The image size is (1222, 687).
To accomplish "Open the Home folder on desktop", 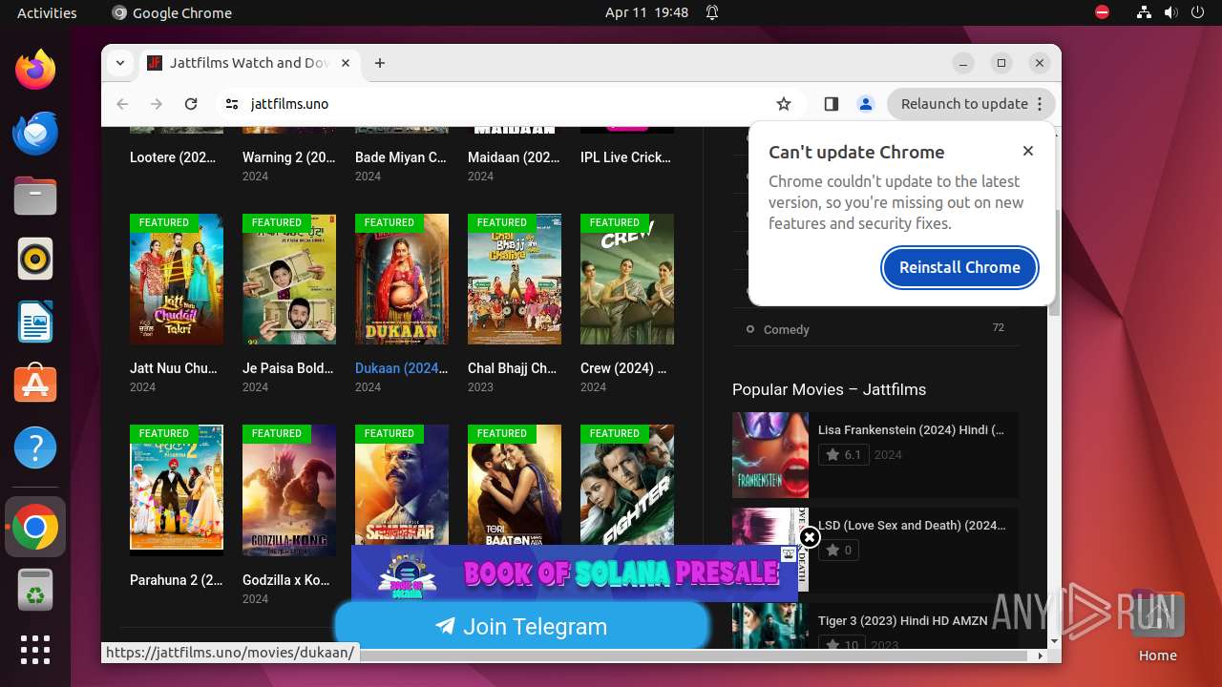I will pos(1157,625).
